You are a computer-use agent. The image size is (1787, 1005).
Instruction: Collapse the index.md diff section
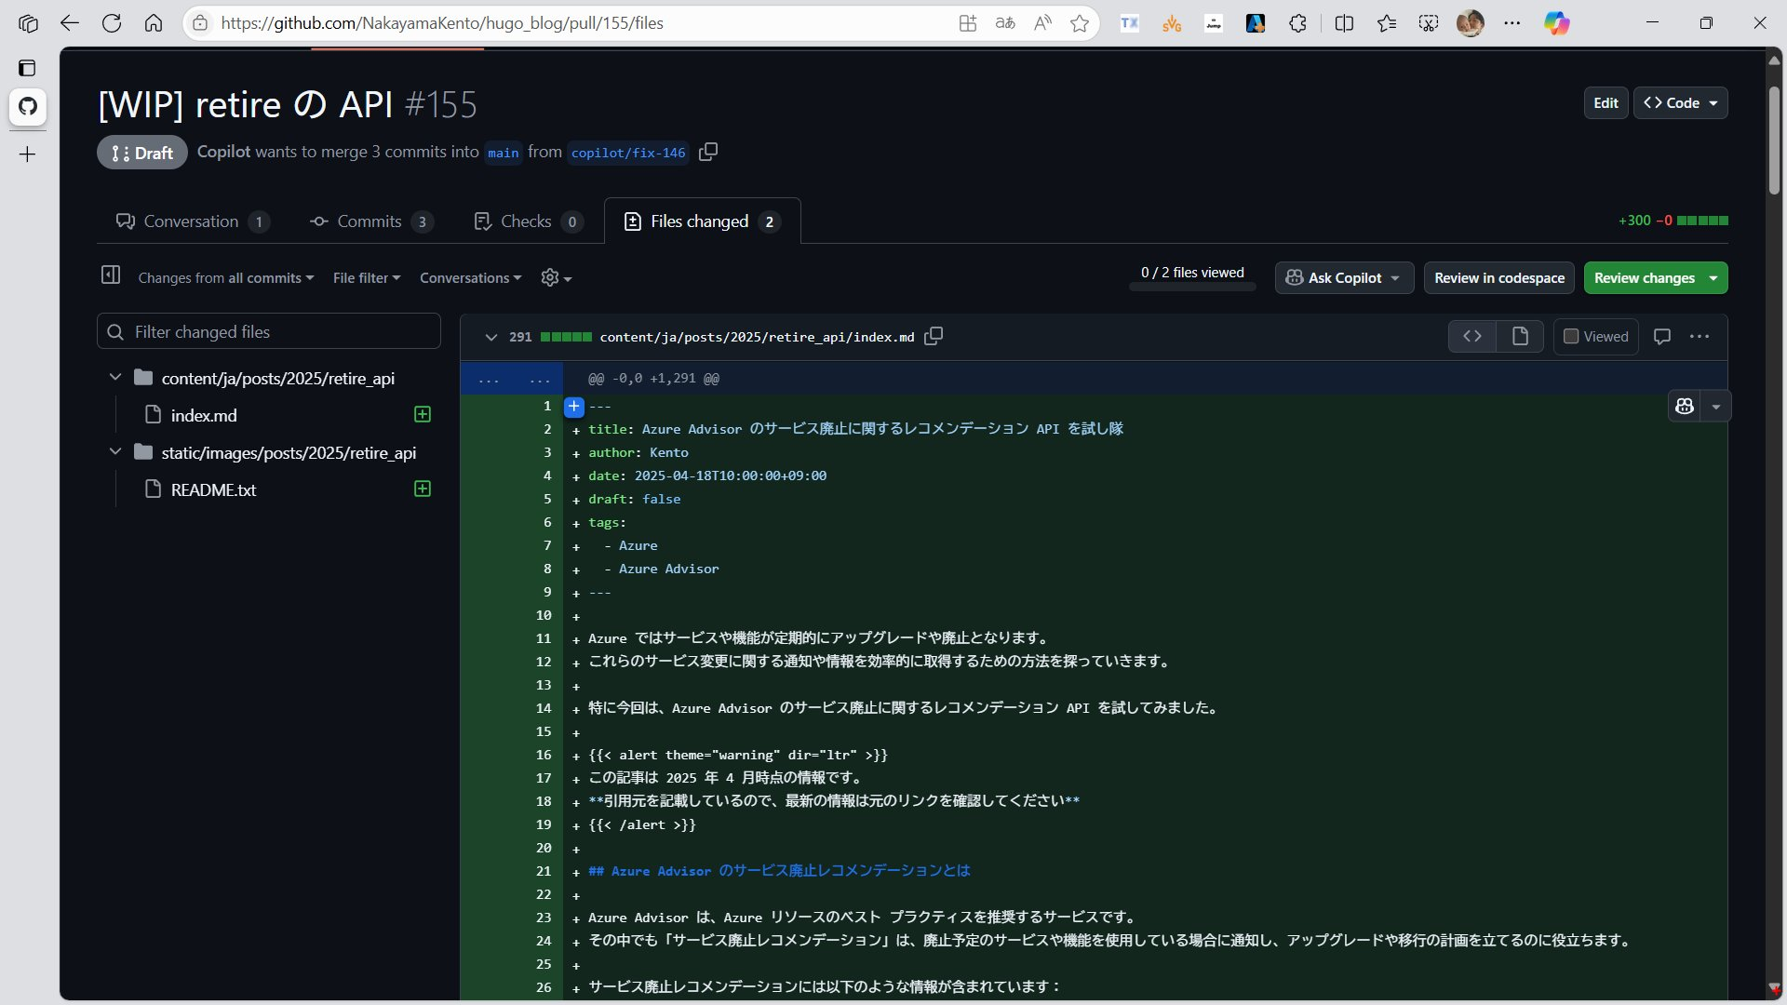[x=490, y=337]
